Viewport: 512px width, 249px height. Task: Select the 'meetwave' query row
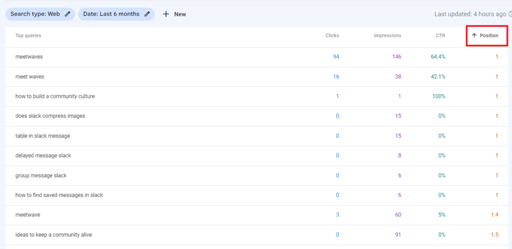(x=256, y=215)
